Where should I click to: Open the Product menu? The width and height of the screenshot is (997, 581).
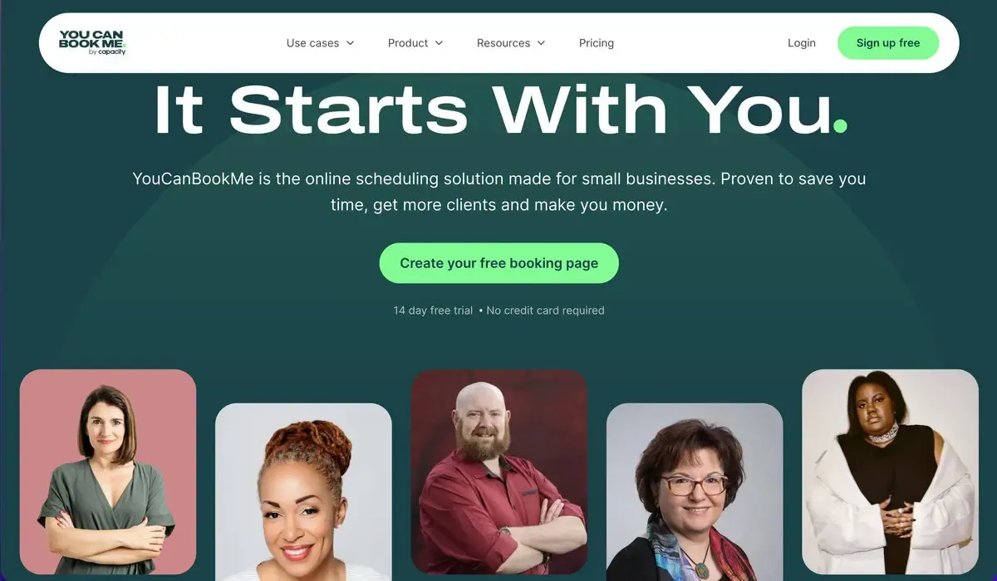tap(415, 43)
